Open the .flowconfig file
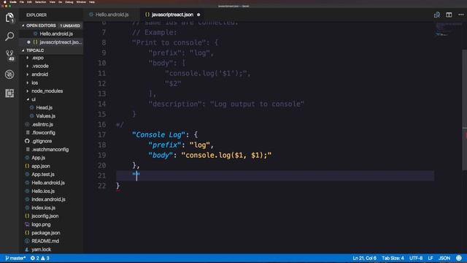467x263 pixels. 44,133
